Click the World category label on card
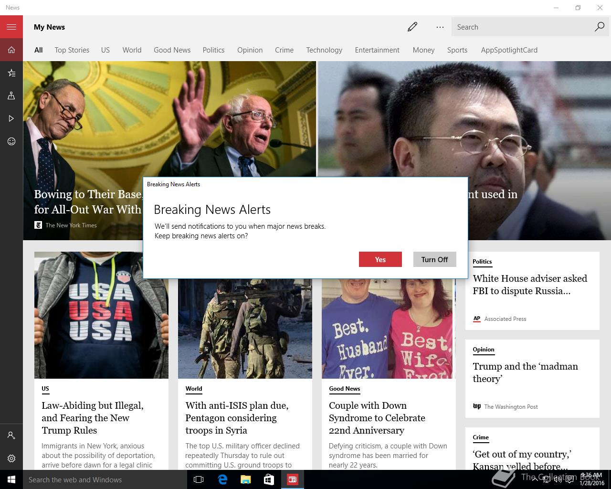This screenshot has width=611, height=489. point(194,389)
